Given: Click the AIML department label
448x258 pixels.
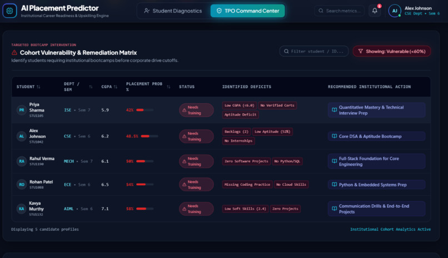Looking at the screenshot, I should [68, 209].
